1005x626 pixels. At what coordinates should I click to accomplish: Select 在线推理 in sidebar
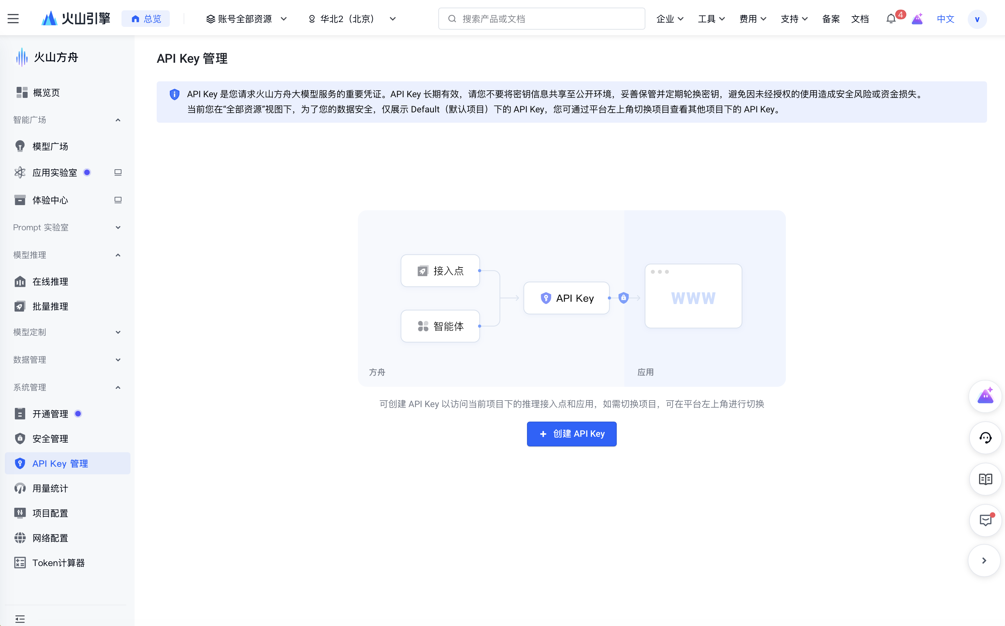[x=50, y=282]
